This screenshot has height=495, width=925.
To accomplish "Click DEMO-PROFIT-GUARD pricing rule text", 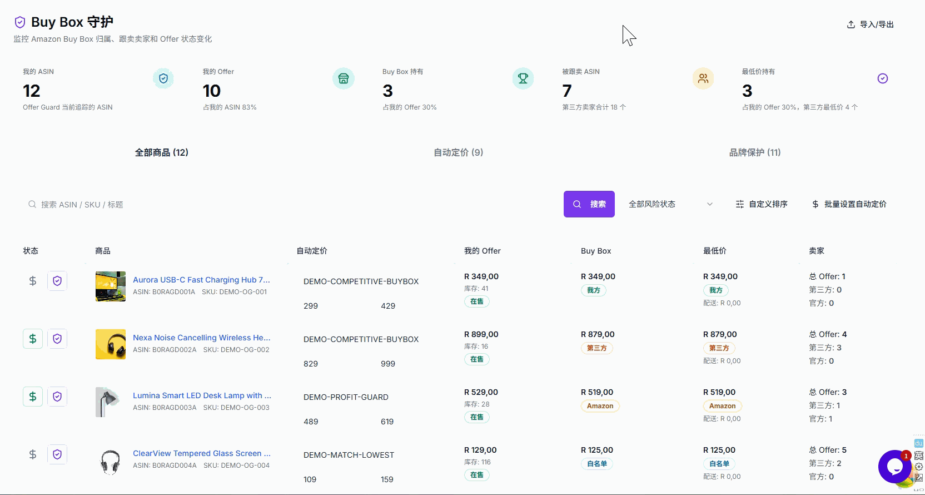I will click(x=346, y=397).
